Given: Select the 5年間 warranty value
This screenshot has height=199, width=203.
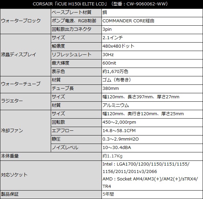Looking at the screenshot, I should [108, 194].
